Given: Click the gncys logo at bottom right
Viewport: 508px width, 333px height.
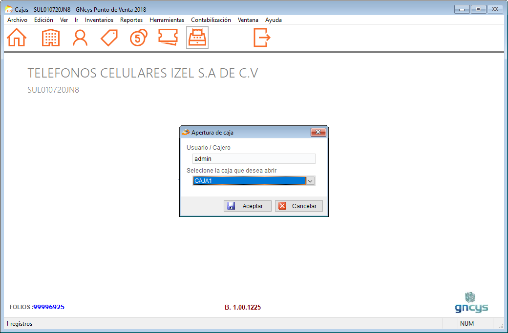Looking at the screenshot, I should 471,303.
